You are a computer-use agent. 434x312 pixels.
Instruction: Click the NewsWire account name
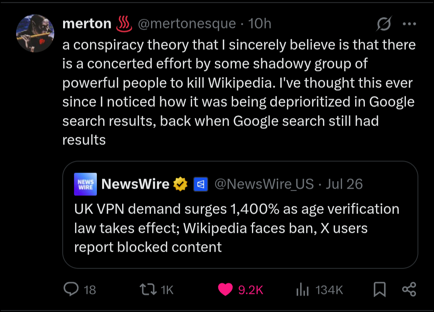coord(135,184)
